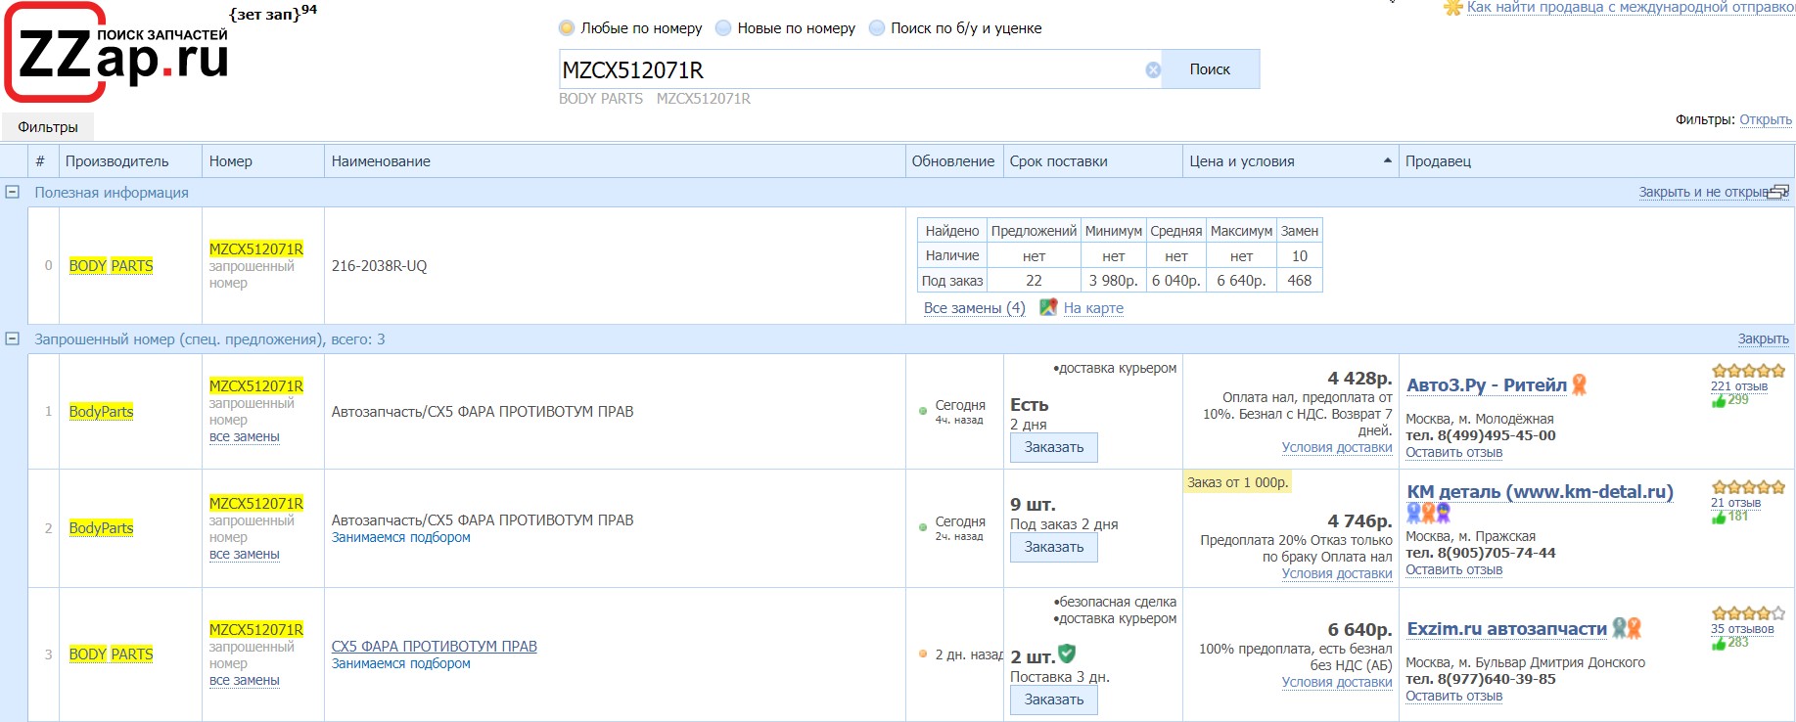Open BODY PARTS manufacturer in info row
Screen dimensions: 1796x722
coord(111,265)
